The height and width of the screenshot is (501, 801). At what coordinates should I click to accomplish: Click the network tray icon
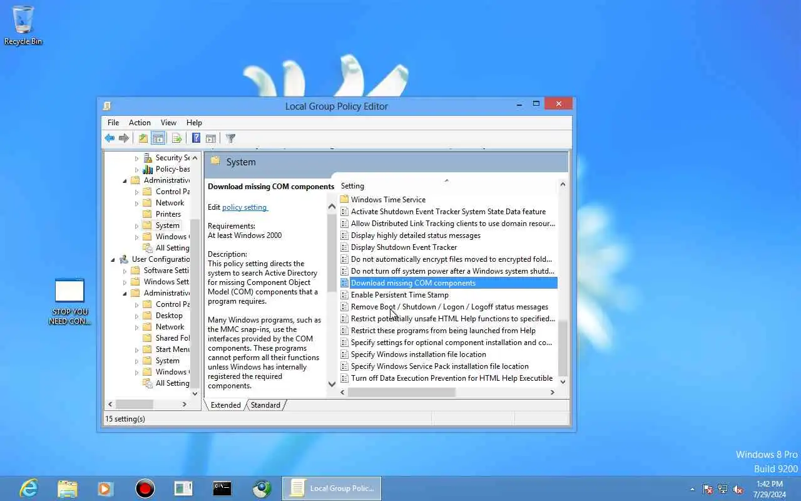pyautogui.click(x=723, y=489)
